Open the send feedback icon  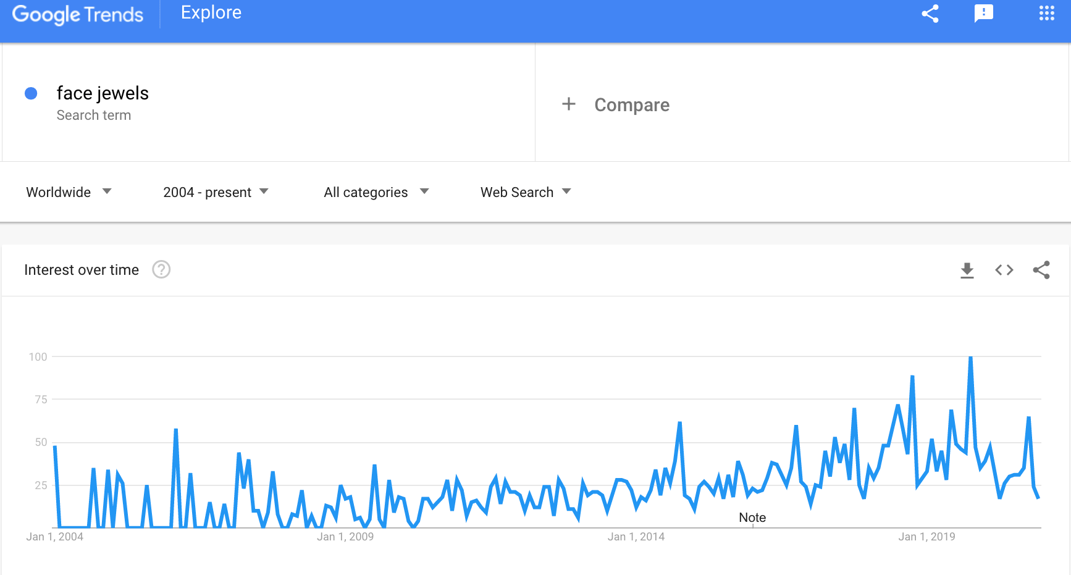pos(984,13)
